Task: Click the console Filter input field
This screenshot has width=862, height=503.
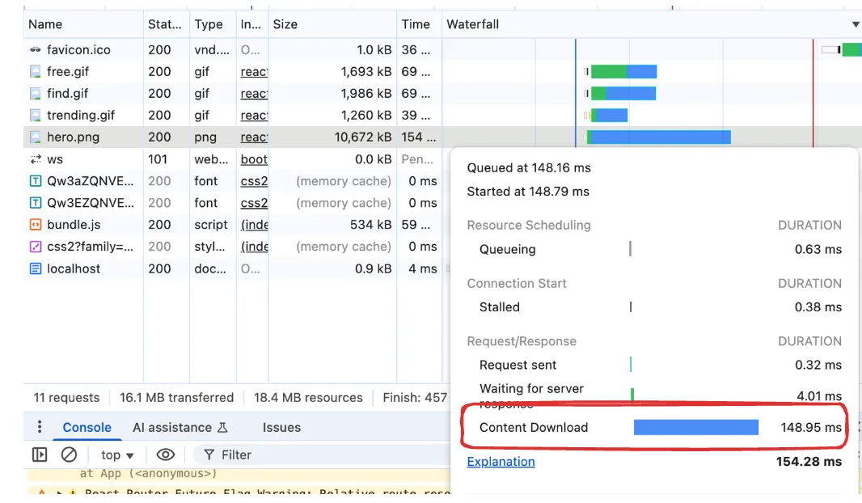Action: tap(323, 454)
